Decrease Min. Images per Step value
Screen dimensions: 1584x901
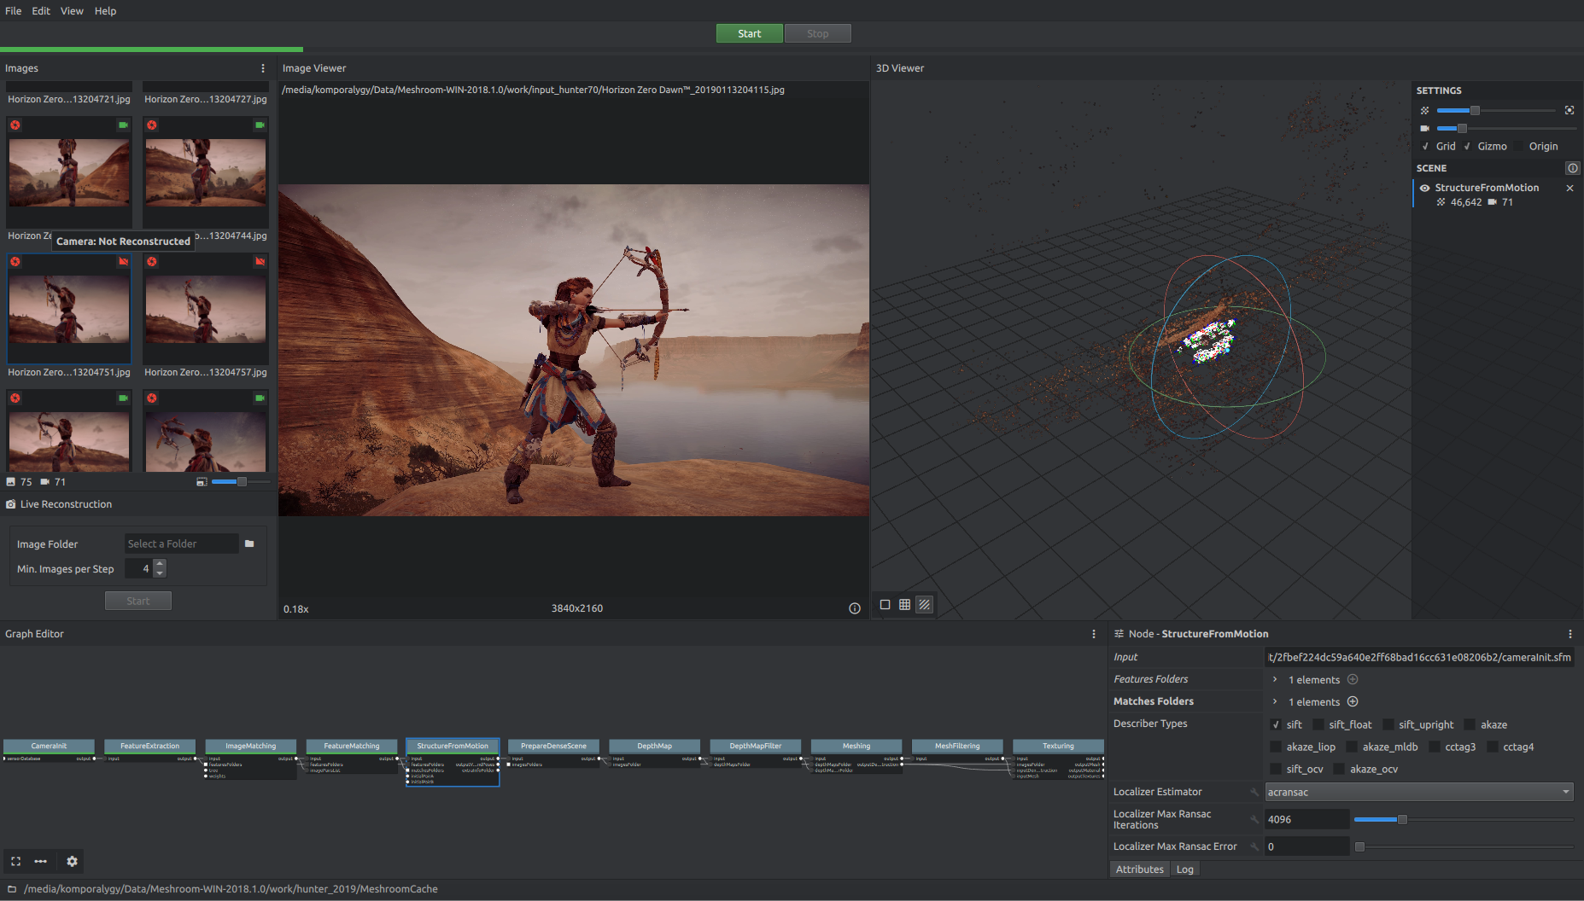(x=160, y=573)
